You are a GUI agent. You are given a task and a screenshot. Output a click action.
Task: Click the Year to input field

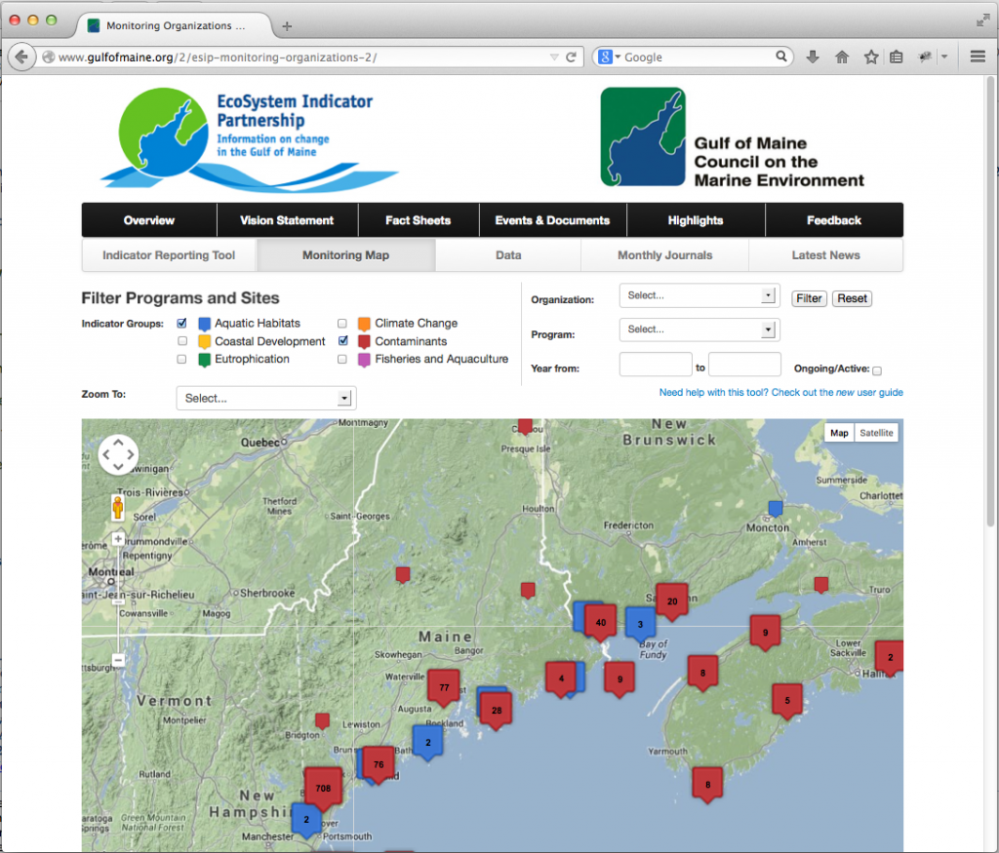coord(744,365)
